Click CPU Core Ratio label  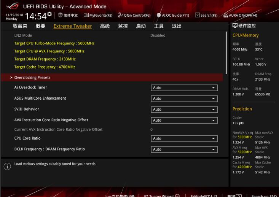[x=27, y=138]
